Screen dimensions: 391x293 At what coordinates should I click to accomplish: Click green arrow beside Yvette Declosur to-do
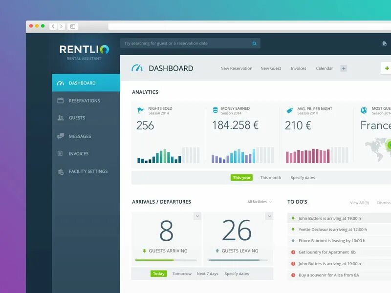point(293,229)
